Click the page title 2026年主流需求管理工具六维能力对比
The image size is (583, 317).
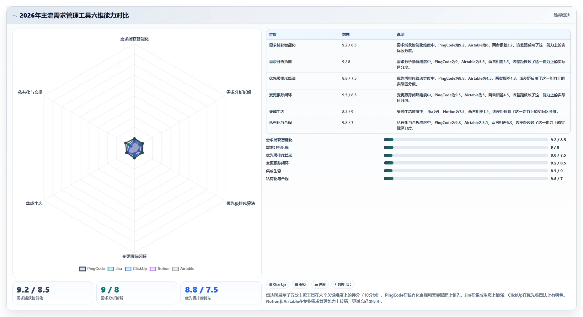(x=74, y=15)
